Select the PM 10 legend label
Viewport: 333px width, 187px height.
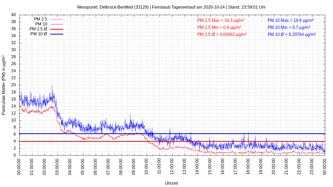(41, 24)
